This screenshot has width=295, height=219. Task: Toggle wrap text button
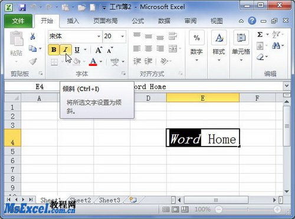click(173, 36)
